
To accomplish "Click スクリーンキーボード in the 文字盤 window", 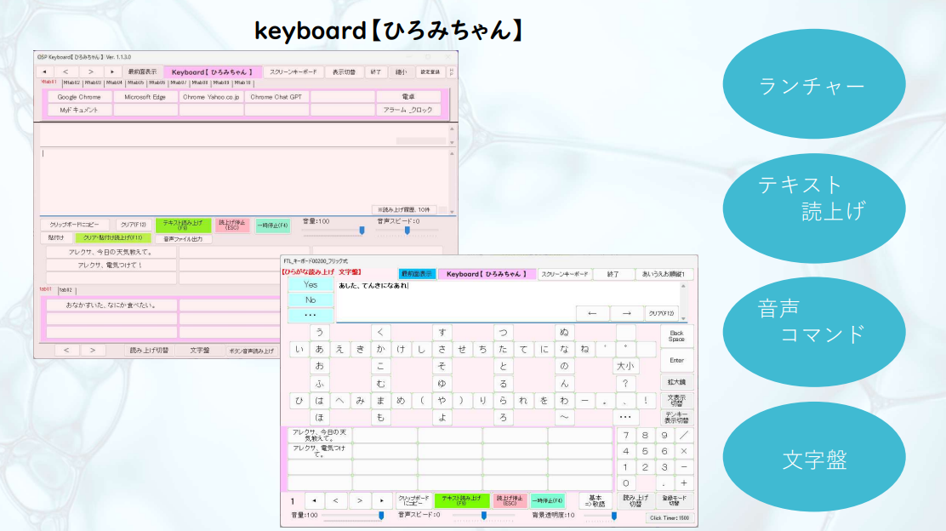I will tap(565, 274).
